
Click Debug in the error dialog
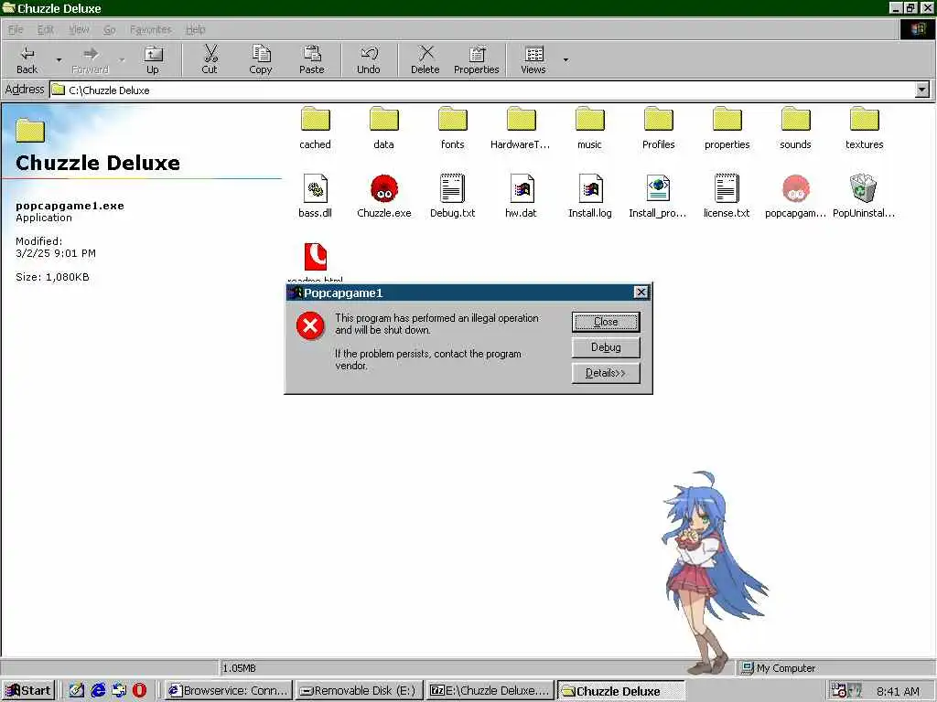606,347
